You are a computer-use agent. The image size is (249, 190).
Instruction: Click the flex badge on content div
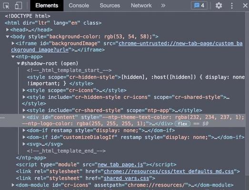coord(182,124)
